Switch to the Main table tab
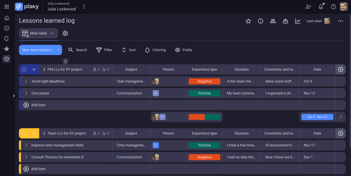351x176 pixels. [x=38, y=33]
